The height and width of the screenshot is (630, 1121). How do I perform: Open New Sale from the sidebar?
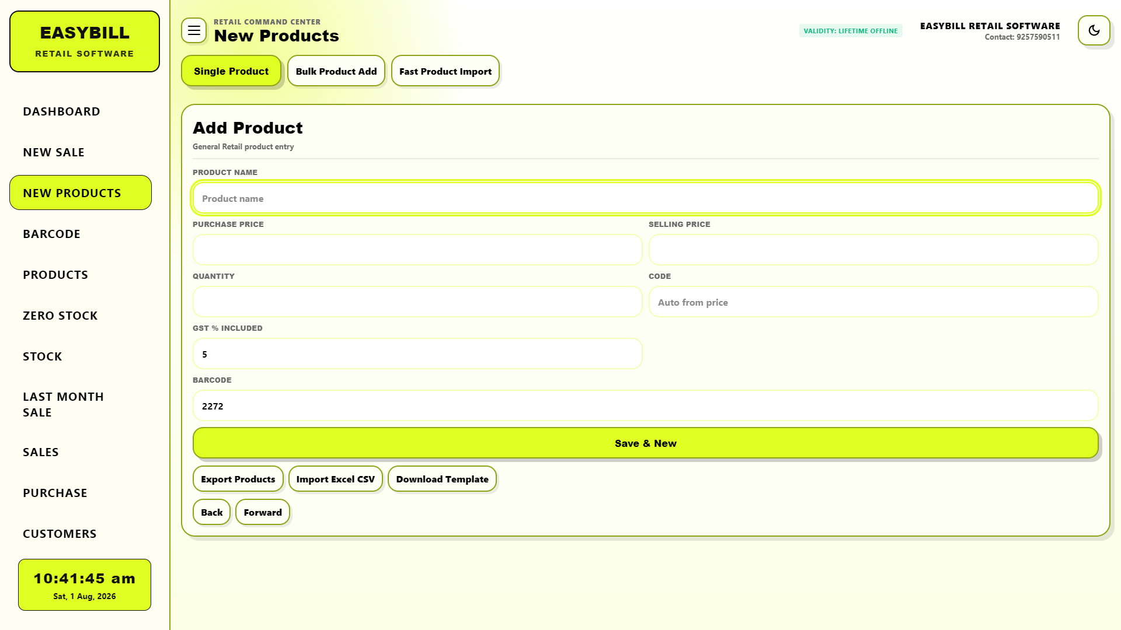click(x=81, y=152)
